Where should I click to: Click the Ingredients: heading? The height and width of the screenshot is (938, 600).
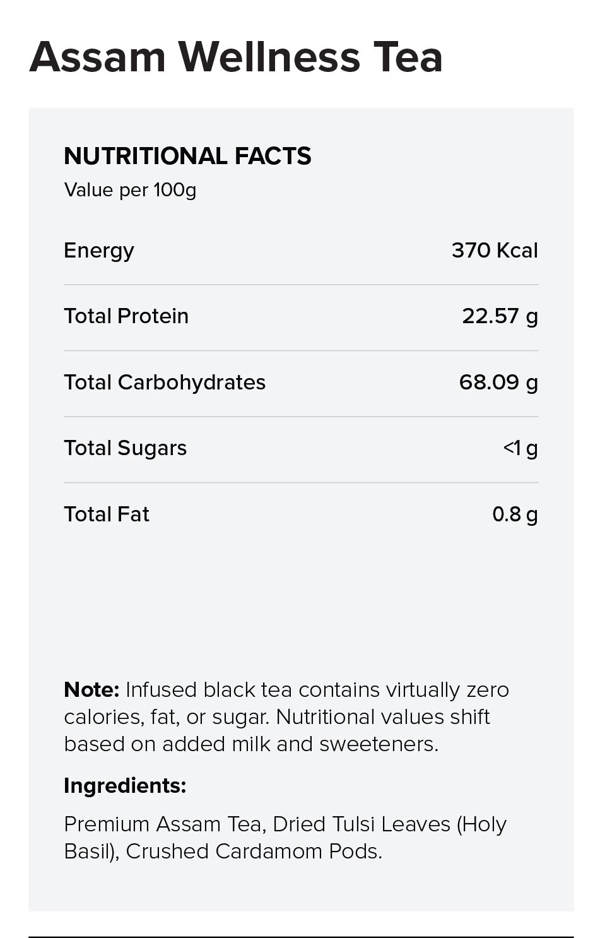coord(125,786)
